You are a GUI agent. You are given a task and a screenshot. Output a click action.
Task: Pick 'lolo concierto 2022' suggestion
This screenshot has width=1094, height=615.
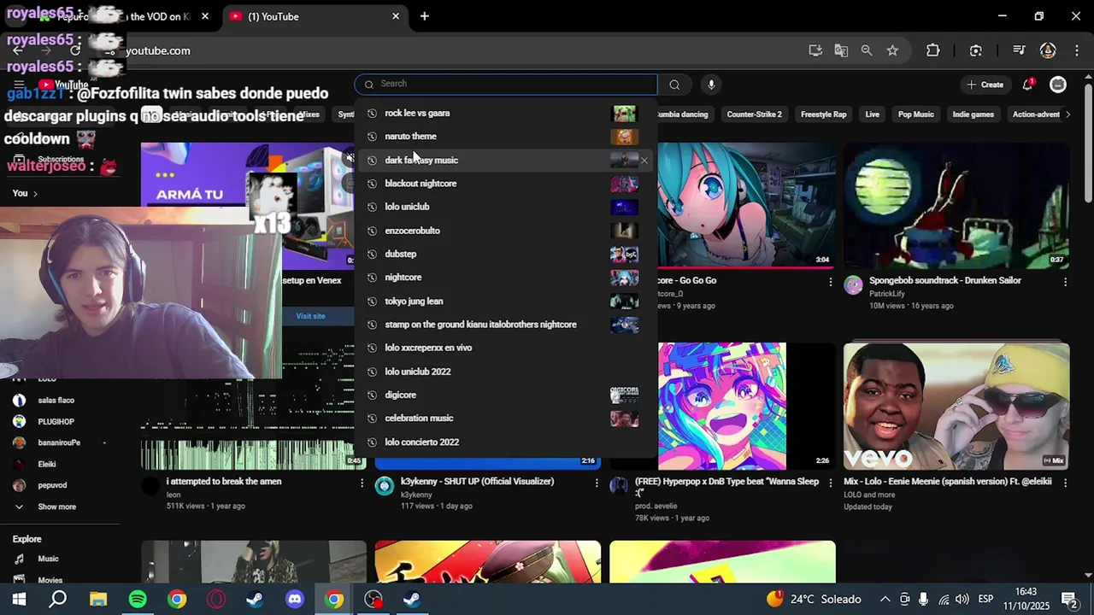[x=505, y=442]
